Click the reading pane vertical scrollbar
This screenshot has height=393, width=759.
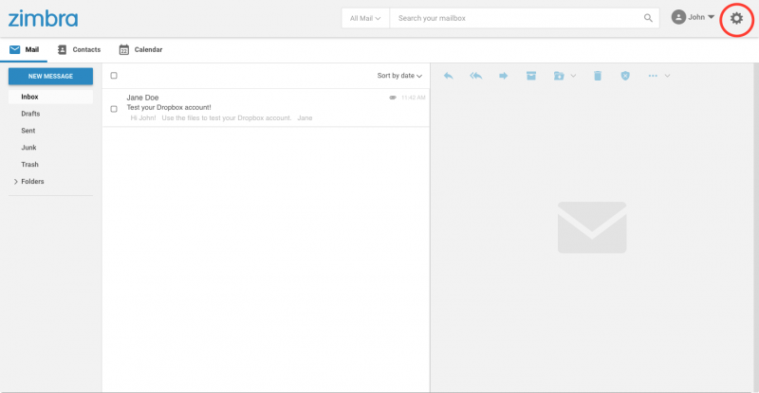[755, 227]
